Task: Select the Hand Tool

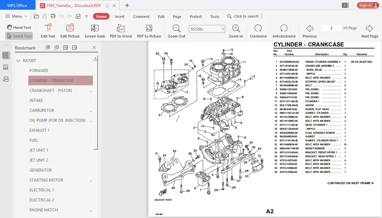Action: click(19, 27)
